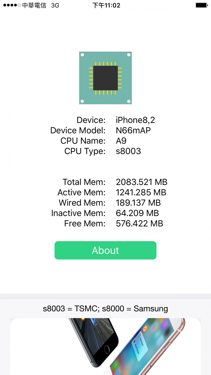Tap the Inactive Mem value 64.209 MB
211x375 pixels.
(137, 213)
